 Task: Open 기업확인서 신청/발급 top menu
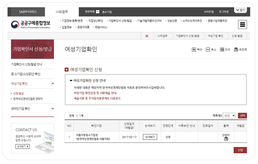[x=120, y=21]
